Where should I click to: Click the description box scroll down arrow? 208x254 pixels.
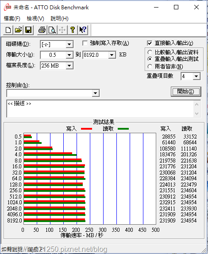(x=196, y=113)
